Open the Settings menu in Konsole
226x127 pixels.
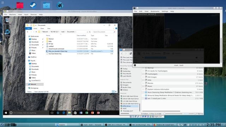click(x=165, y=11)
